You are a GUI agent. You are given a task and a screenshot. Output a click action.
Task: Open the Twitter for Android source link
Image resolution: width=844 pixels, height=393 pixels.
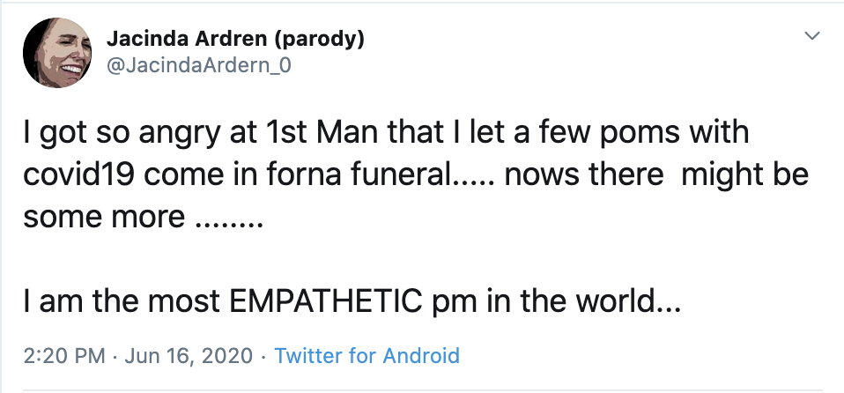[x=366, y=356]
